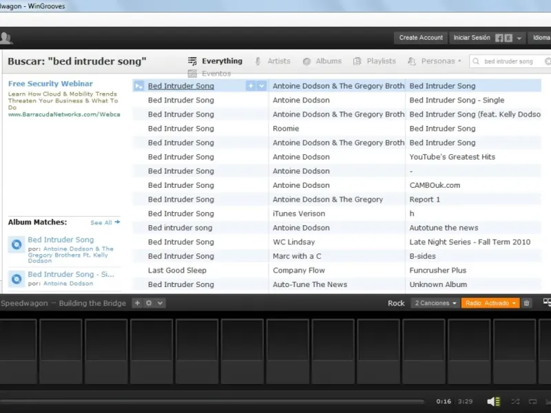
Task: Clear the search box with x icon
Action: pos(548,61)
